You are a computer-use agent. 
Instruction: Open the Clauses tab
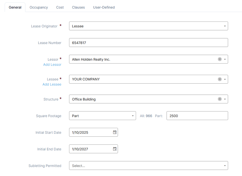pos(79,8)
